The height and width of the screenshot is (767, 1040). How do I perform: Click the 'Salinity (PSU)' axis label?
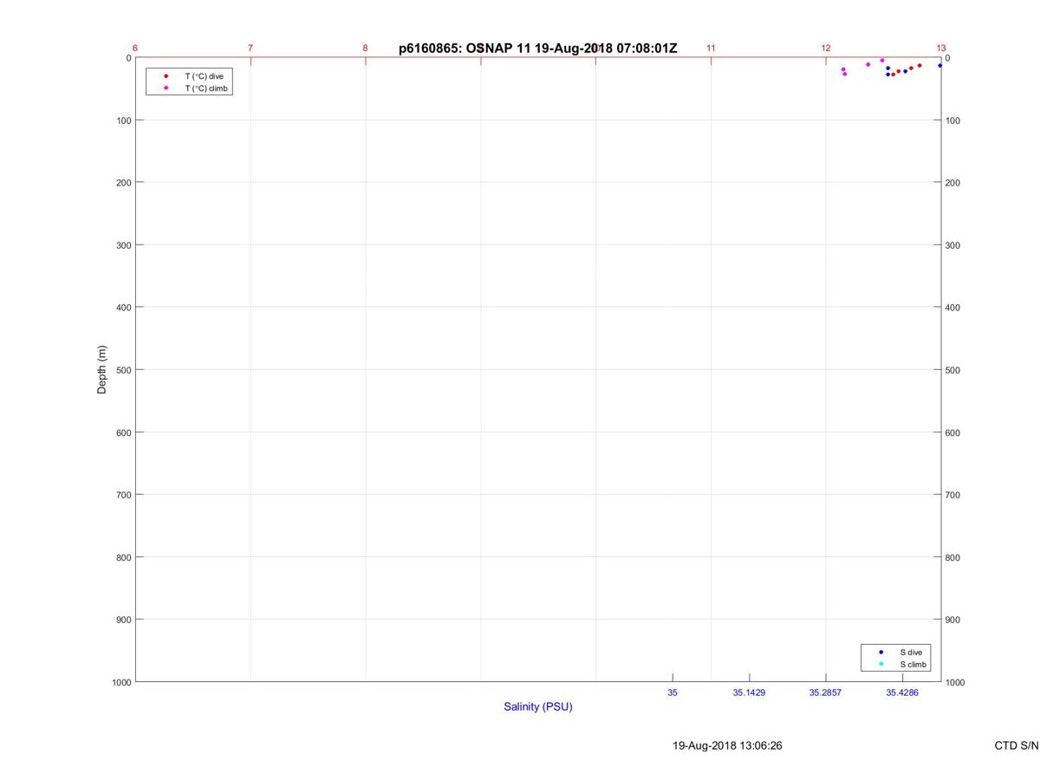pos(538,706)
